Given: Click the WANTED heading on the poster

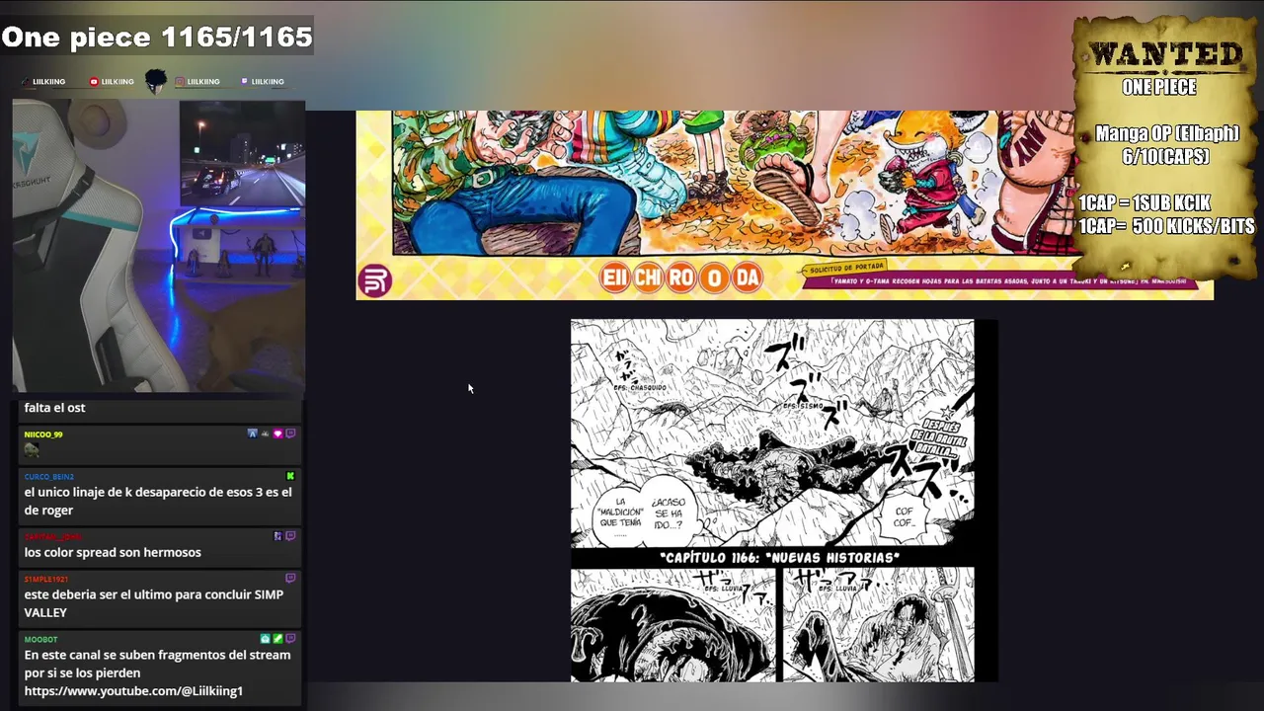Looking at the screenshot, I should pyautogui.click(x=1164, y=54).
